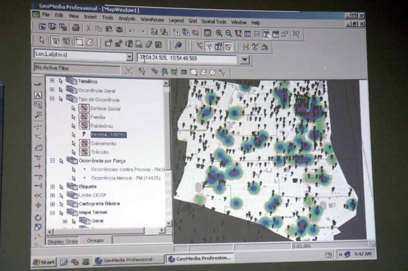Click the data window icon before Zoom In
The height and width of the screenshot is (271, 408).
pos(207,33)
